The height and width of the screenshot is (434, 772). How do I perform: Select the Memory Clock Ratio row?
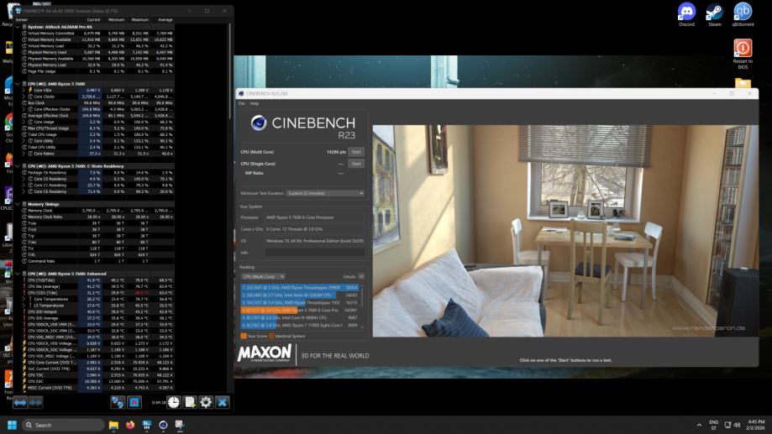coord(97,217)
